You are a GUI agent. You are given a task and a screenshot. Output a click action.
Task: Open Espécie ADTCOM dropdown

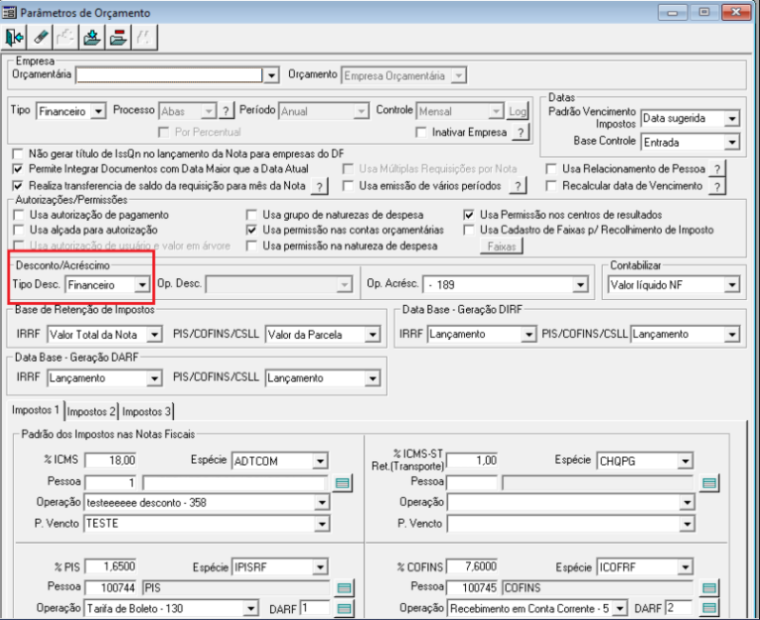pos(320,461)
